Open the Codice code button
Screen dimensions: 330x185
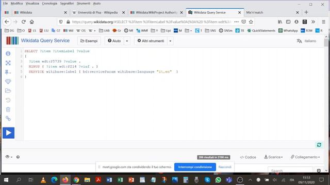coord(248,157)
